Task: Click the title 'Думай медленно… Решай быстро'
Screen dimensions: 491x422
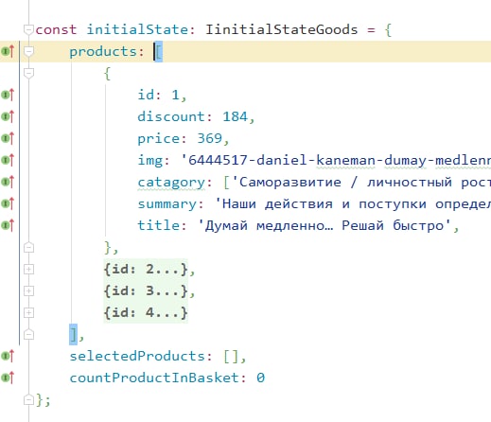Action: [x=324, y=225]
